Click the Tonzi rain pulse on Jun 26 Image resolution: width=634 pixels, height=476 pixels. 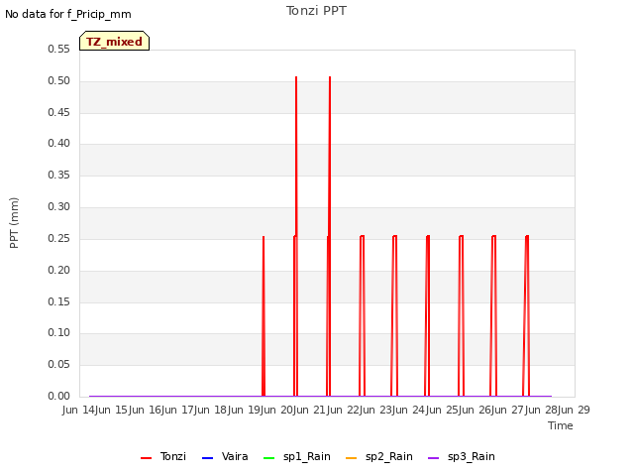493,315
